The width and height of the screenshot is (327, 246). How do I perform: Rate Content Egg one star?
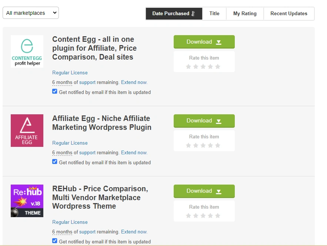click(x=188, y=67)
